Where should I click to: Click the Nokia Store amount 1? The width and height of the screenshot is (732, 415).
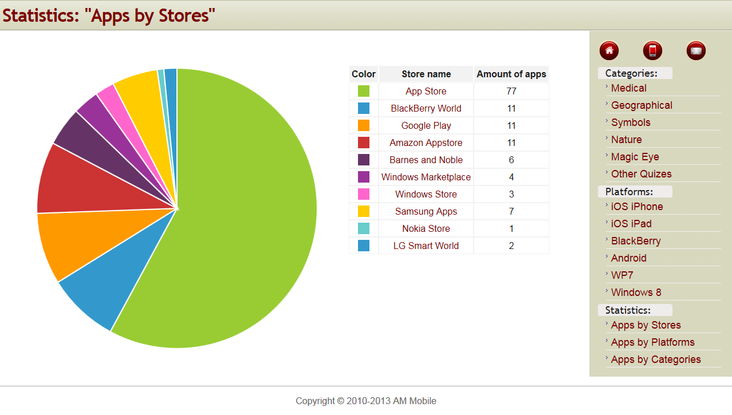[511, 228]
